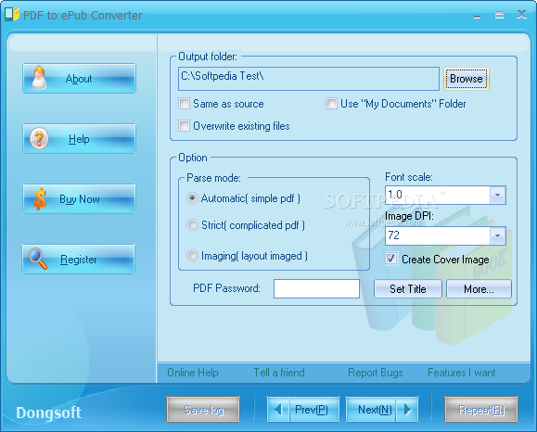Click the output folder path field
Screen dimensions: 537x432
309,79
